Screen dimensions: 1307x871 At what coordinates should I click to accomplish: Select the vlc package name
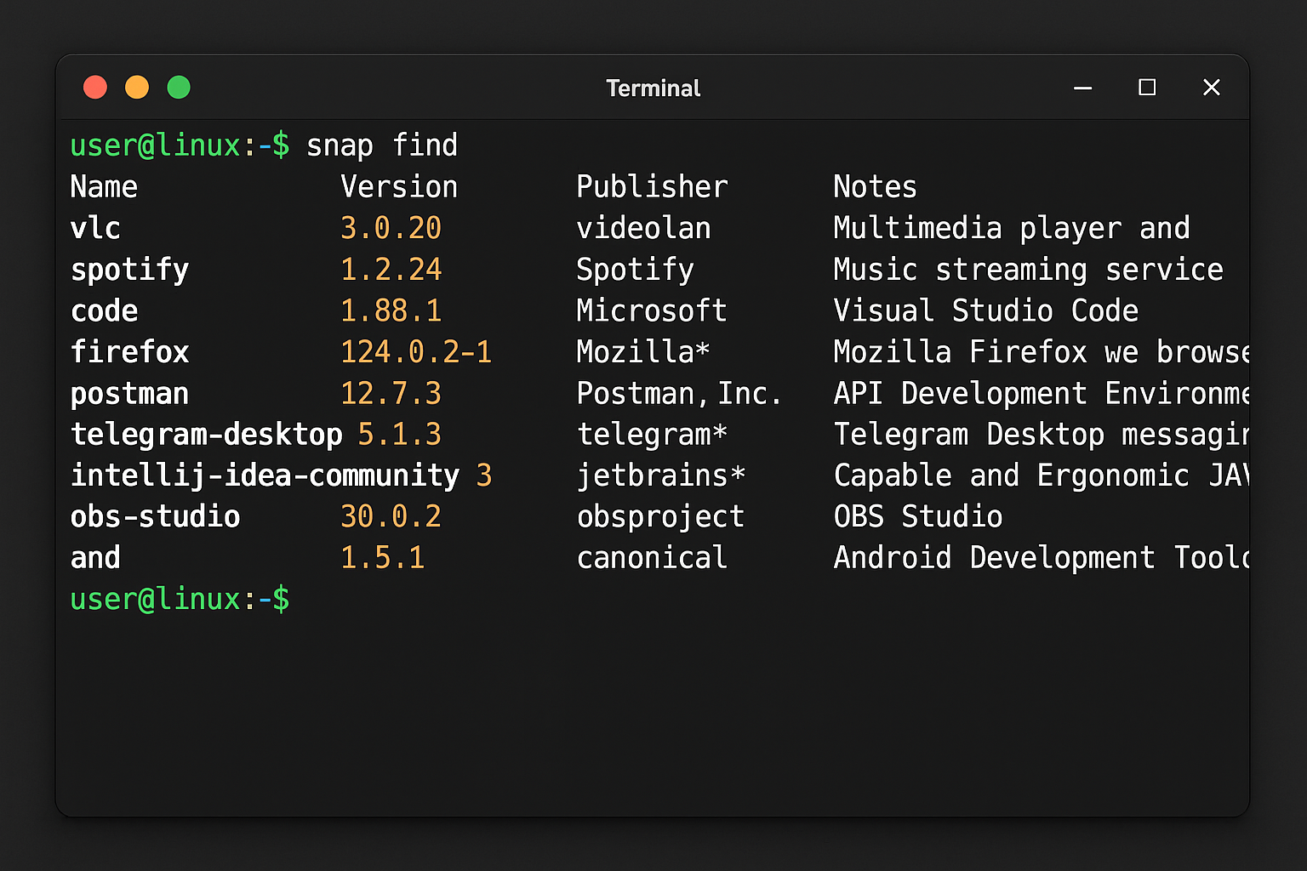pos(95,228)
